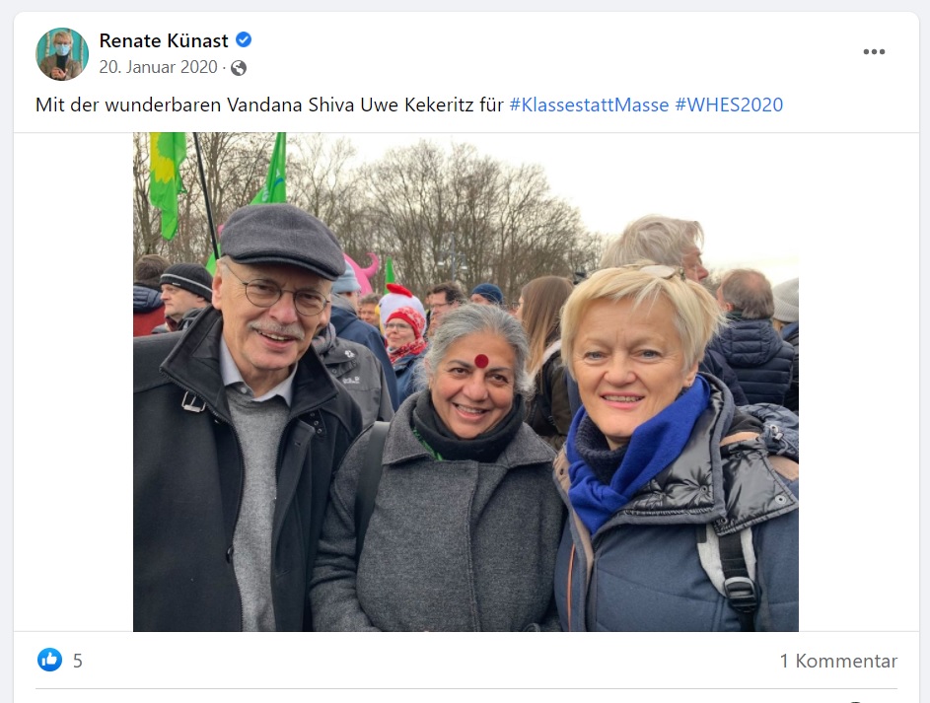
Task: Show who reacted via the 5 count
Action: pos(78,661)
